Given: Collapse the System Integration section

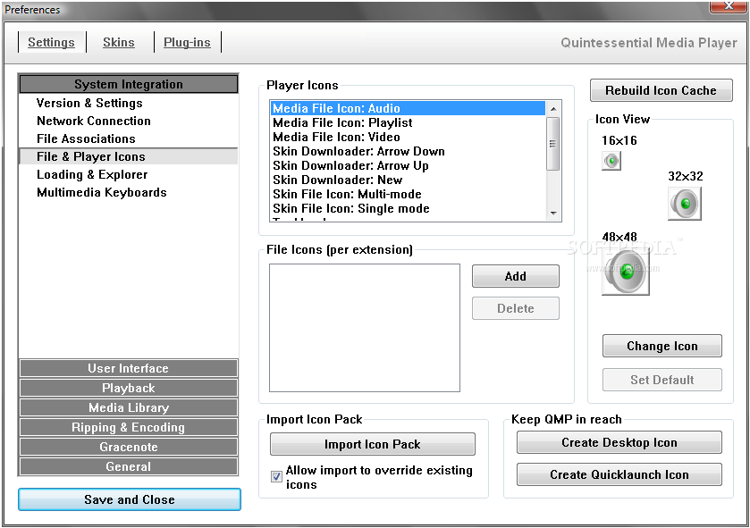Looking at the screenshot, I should pos(129,84).
